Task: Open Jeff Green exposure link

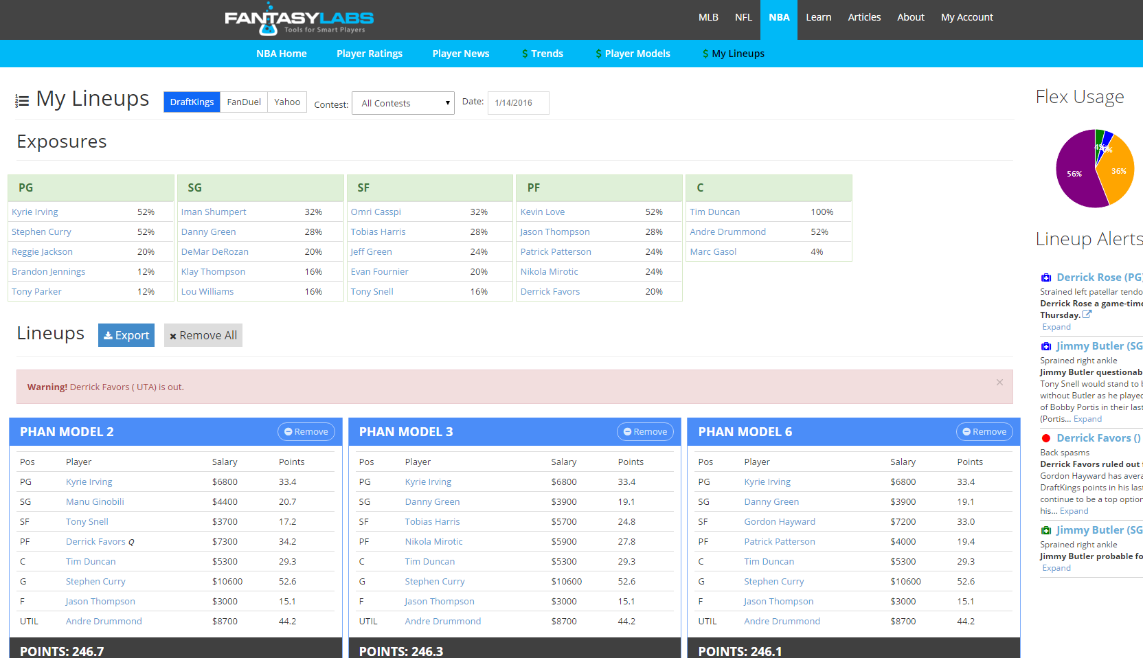Action: (x=371, y=252)
